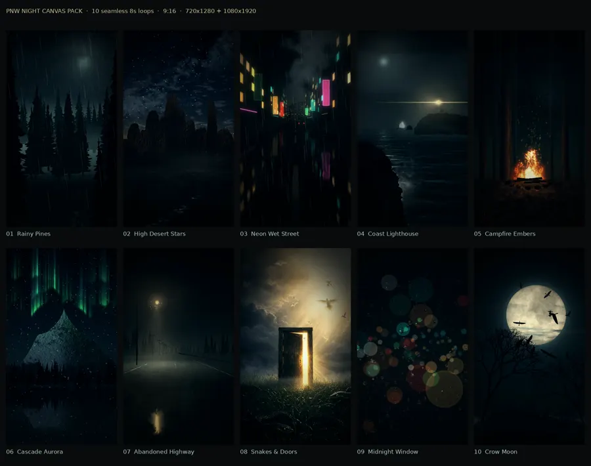
Task: Select the Cascade Aurora thumbnail
Action: [x=62, y=346]
